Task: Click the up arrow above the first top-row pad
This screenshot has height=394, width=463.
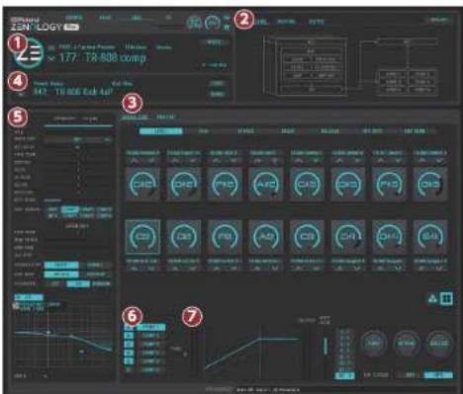Action: 135,161
